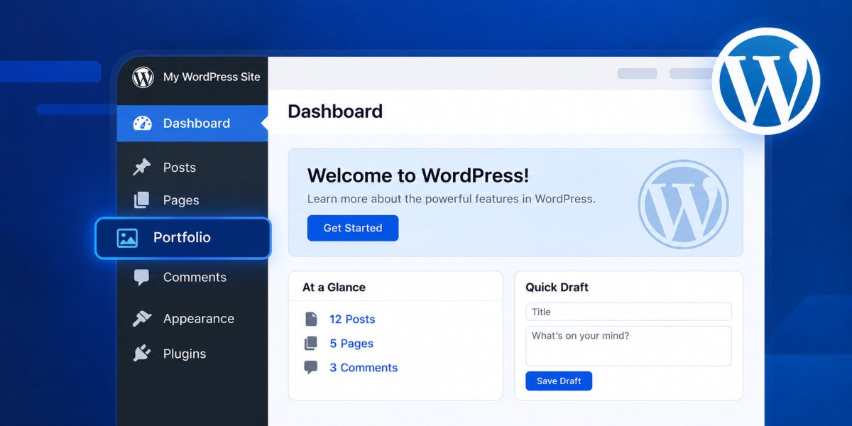The image size is (852, 426).
Task: Open the 5 Pages link
Action: click(351, 344)
